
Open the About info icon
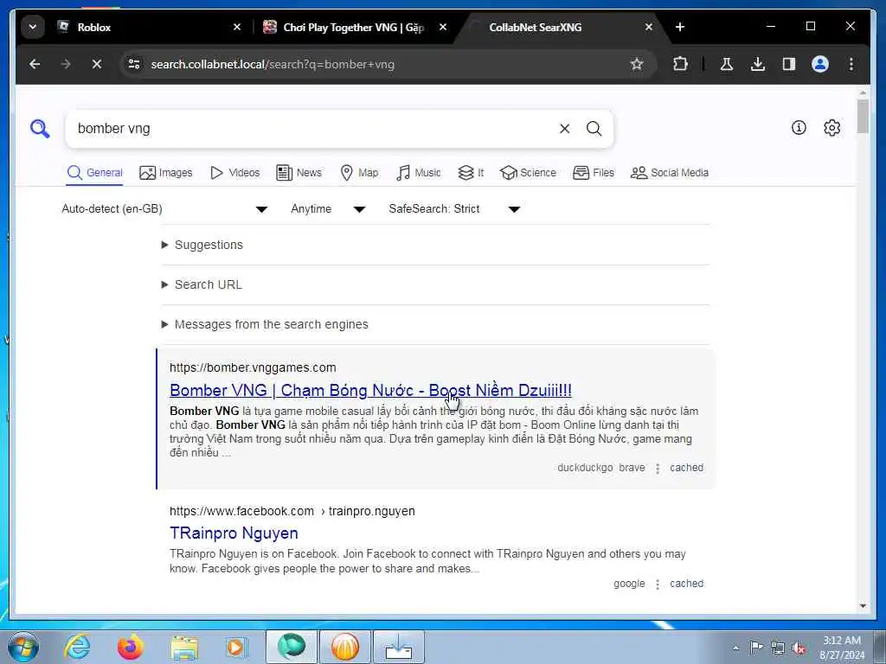799,128
